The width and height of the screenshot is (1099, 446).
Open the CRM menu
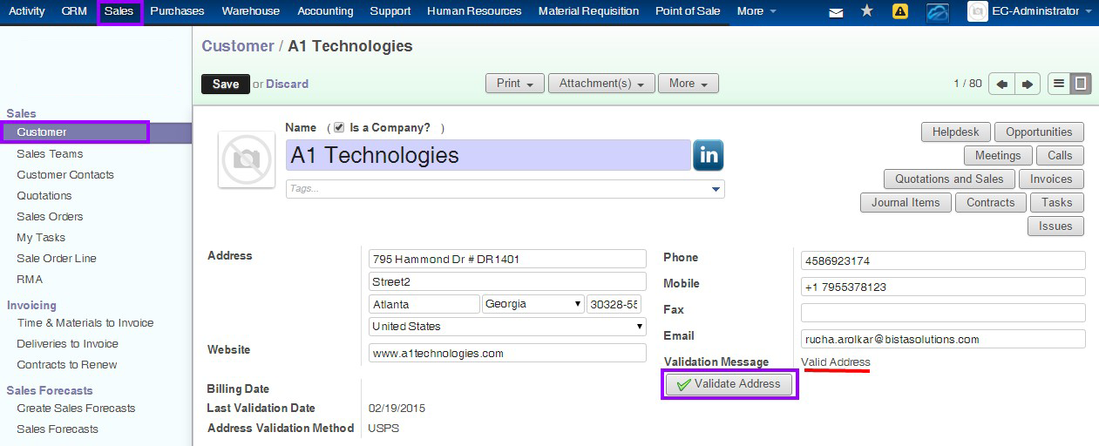pos(74,11)
